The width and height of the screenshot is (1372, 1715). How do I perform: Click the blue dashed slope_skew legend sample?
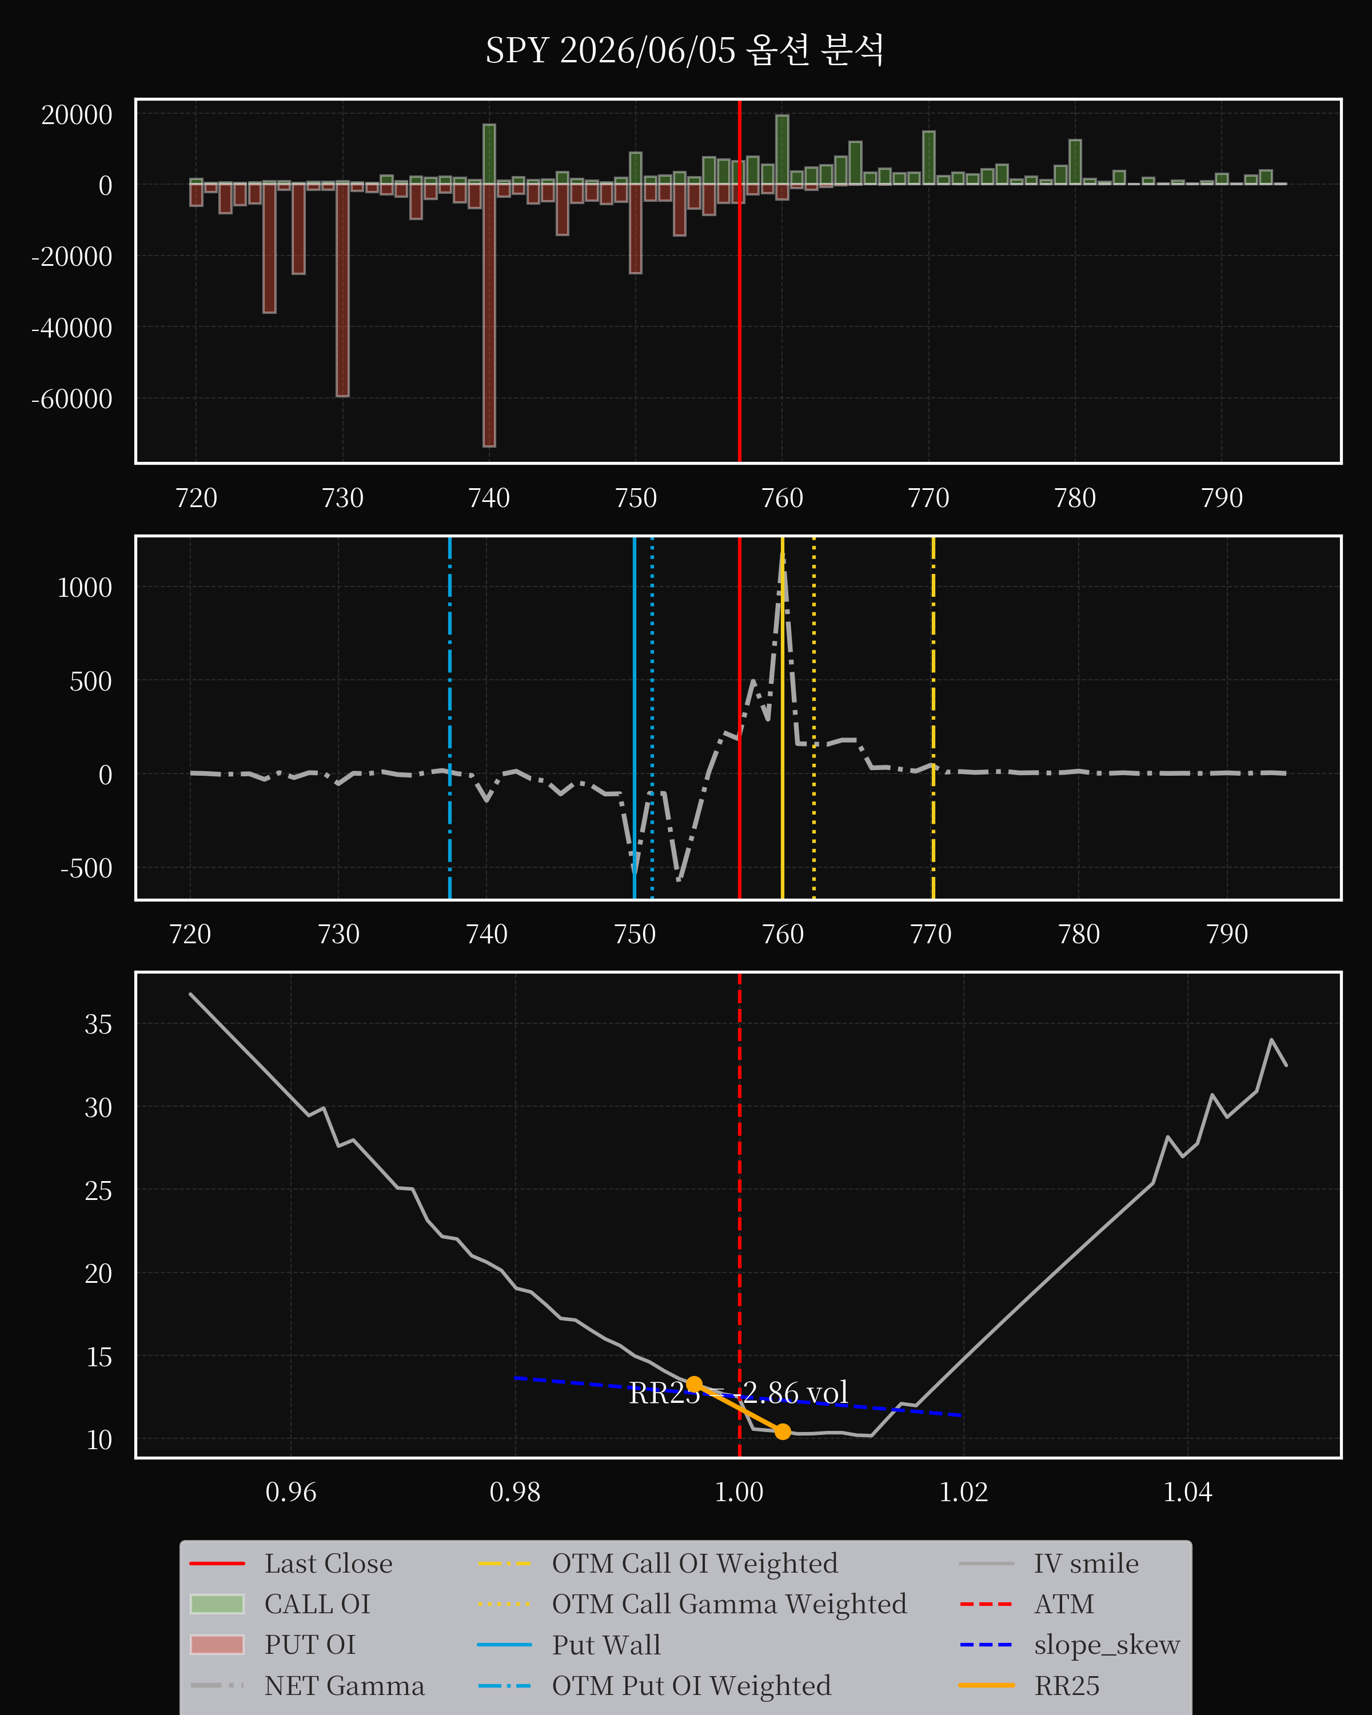point(986,1645)
